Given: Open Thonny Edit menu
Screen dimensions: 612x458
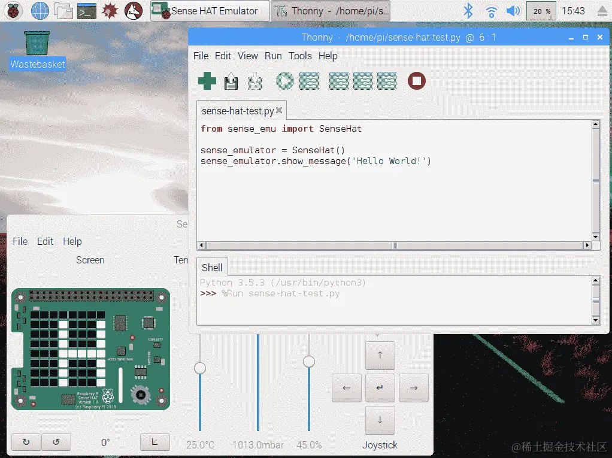Looking at the screenshot, I should pos(223,56).
